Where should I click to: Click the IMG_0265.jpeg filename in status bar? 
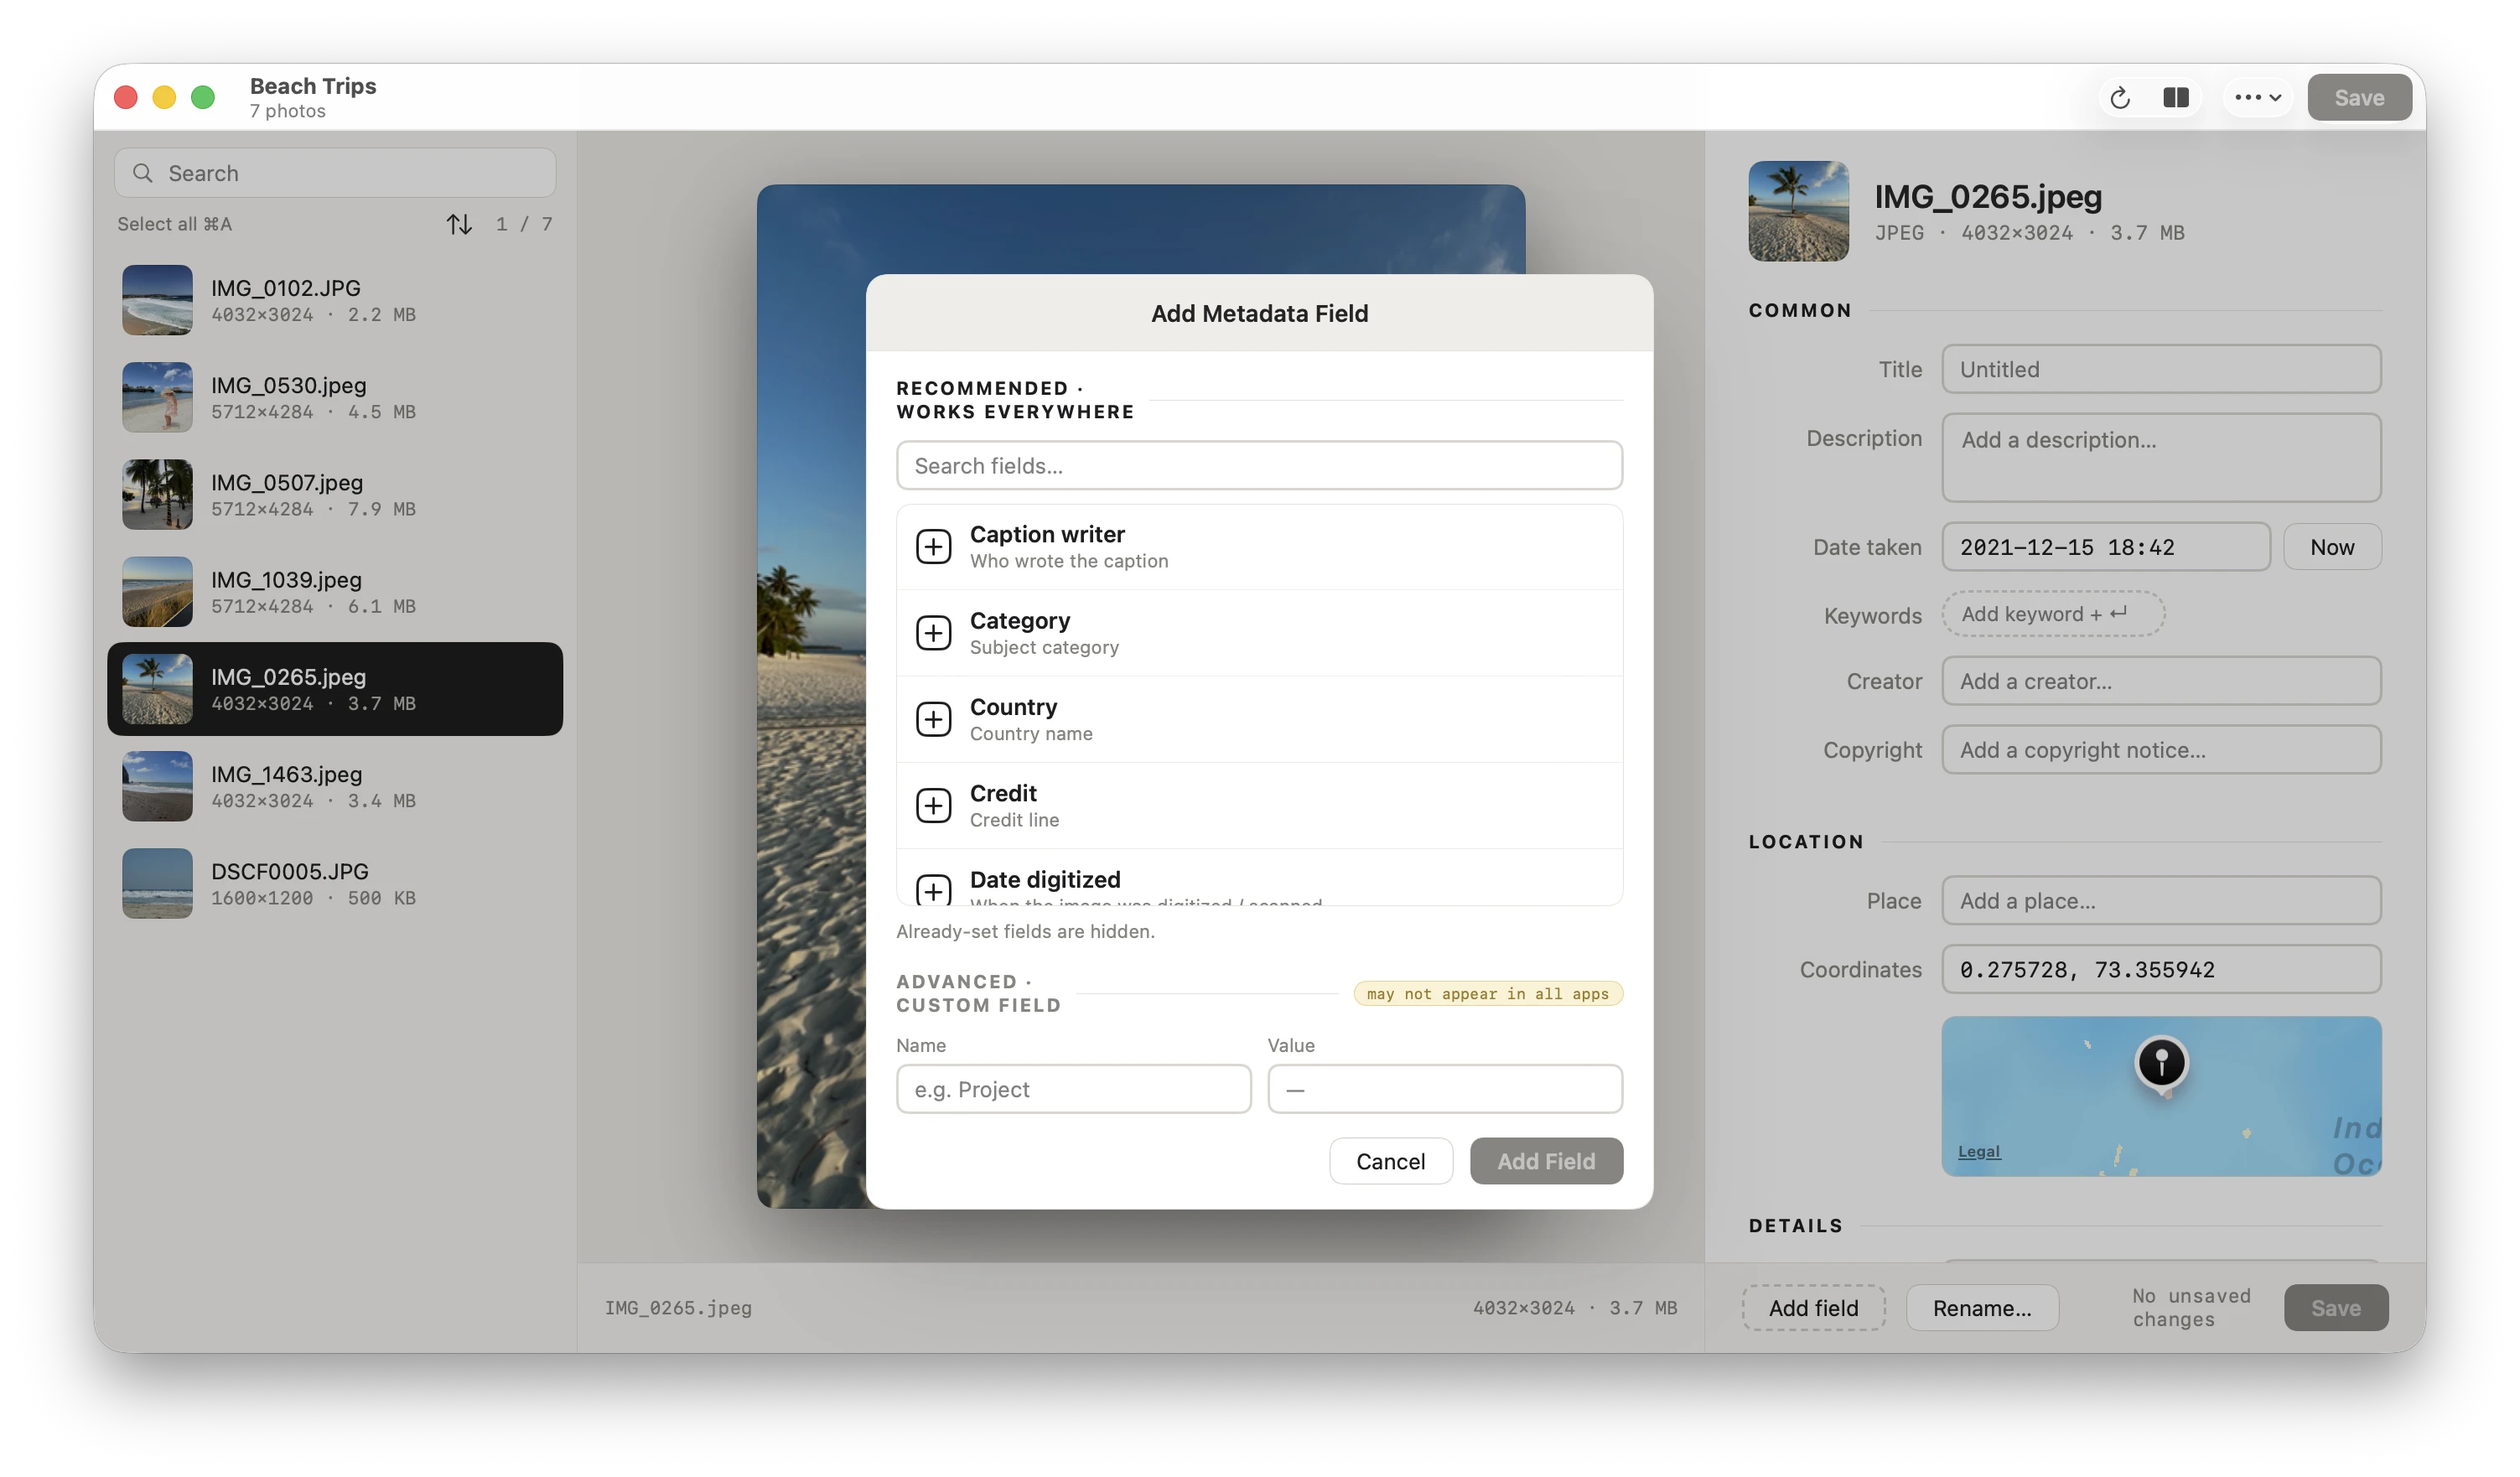pos(678,1308)
